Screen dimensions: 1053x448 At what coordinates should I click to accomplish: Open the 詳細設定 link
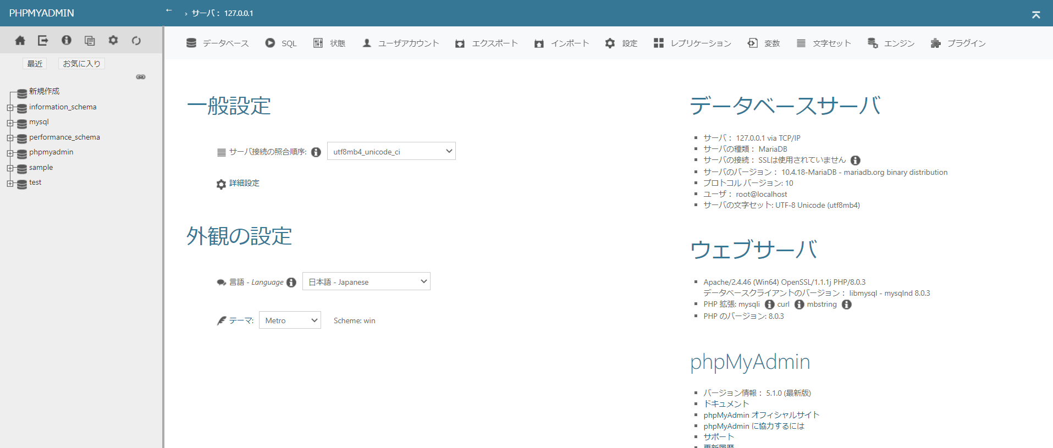[x=244, y=183]
